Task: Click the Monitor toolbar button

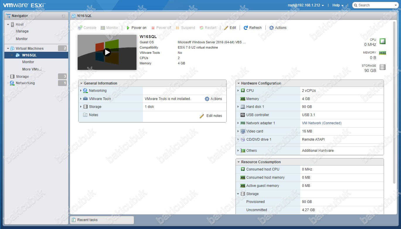Action: [109, 28]
